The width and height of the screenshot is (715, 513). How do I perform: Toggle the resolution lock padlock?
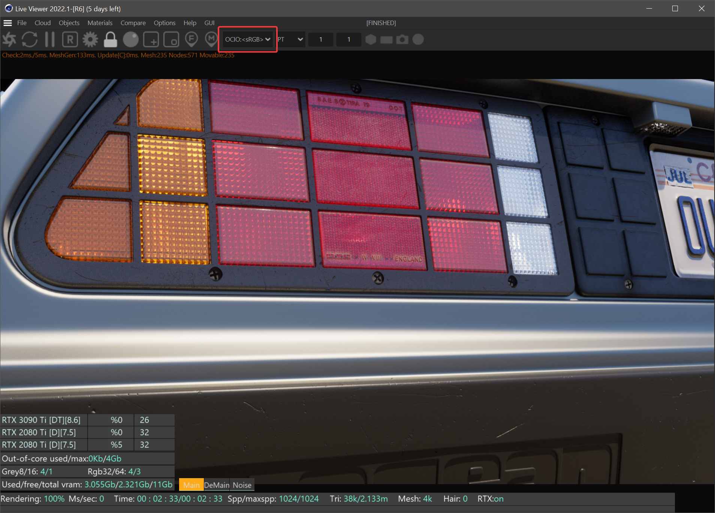pyautogui.click(x=110, y=39)
